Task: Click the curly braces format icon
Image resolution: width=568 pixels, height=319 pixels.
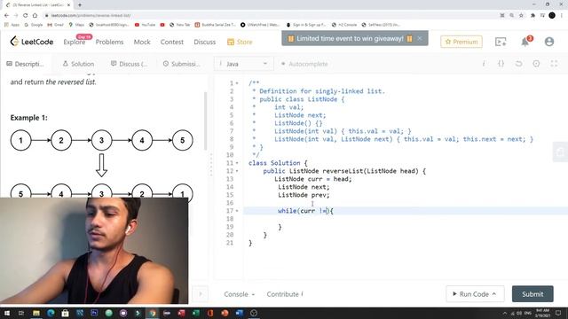Action: pyautogui.click(x=501, y=64)
